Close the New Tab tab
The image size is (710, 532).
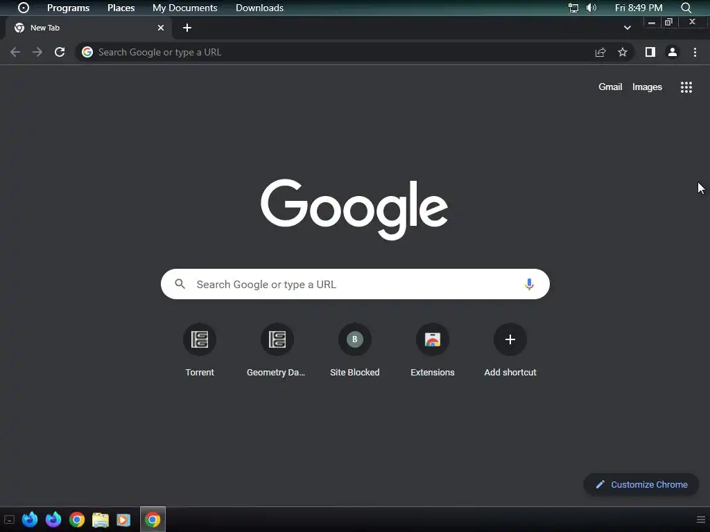pyautogui.click(x=161, y=28)
